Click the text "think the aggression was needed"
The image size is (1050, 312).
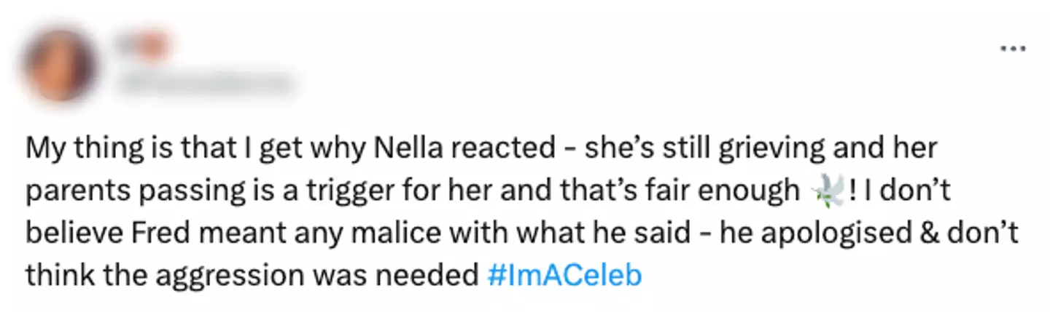pyautogui.click(x=252, y=276)
